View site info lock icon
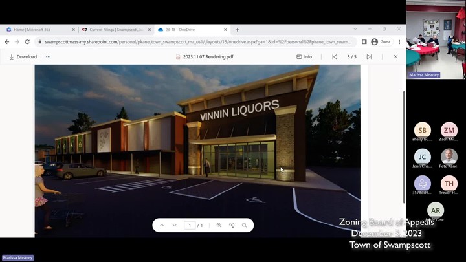466x262 pixels. point(40,42)
